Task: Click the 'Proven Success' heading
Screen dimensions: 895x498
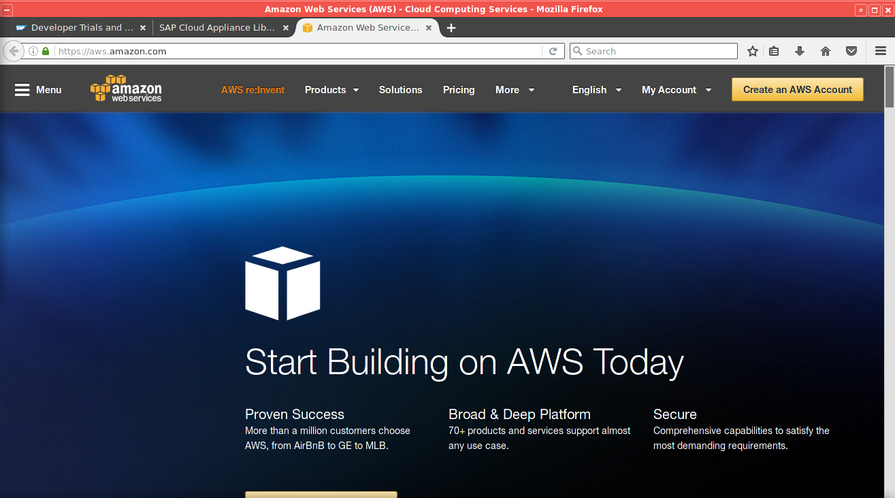Action: click(295, 414)
